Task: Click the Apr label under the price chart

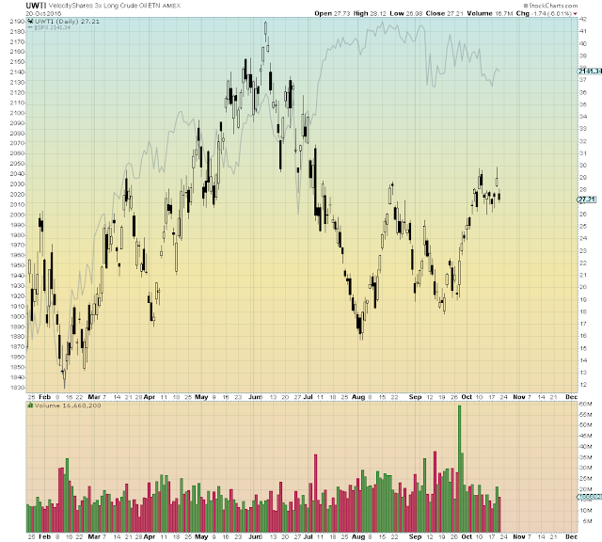Action: click(150, 397)
